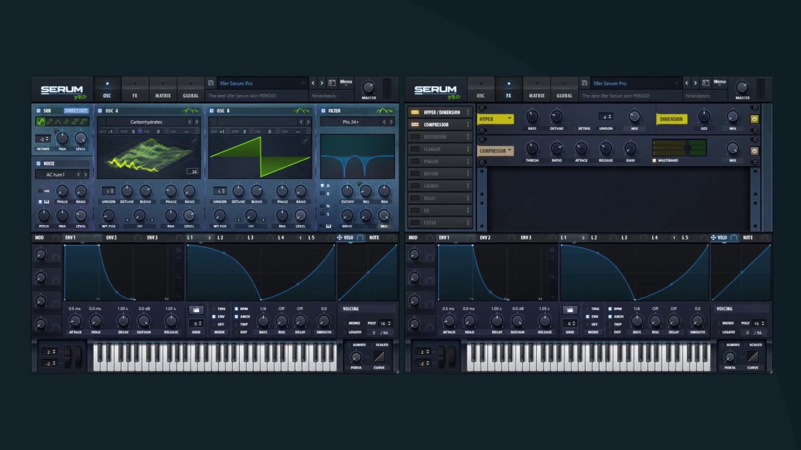Click compressor THRESH knob
The image size is (801, 450).
pos(532,149)
